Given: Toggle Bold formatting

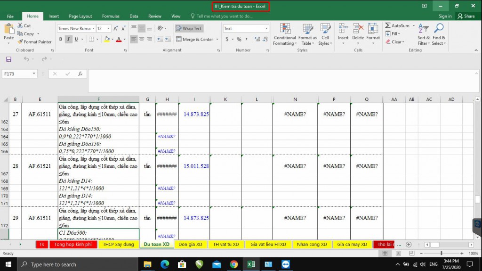Looking at the screenshot, I should tap(61, 39).
